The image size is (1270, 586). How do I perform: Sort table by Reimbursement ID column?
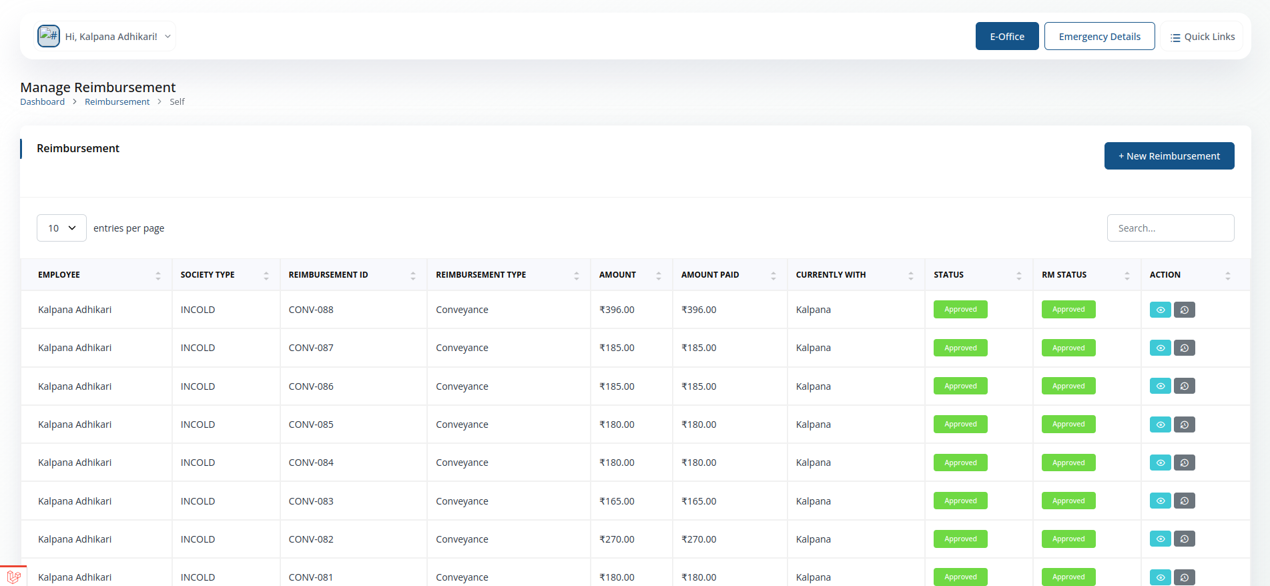[354, 275]
